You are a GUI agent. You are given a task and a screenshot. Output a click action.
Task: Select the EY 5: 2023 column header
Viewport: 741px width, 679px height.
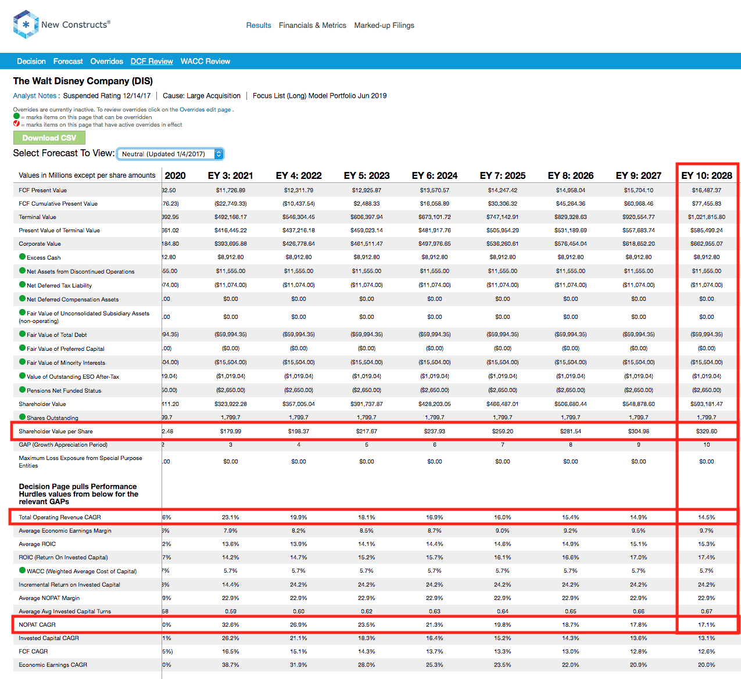(367, 175)
